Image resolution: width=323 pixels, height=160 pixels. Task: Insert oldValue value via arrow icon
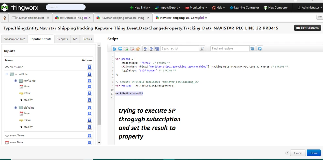(90, 120)
